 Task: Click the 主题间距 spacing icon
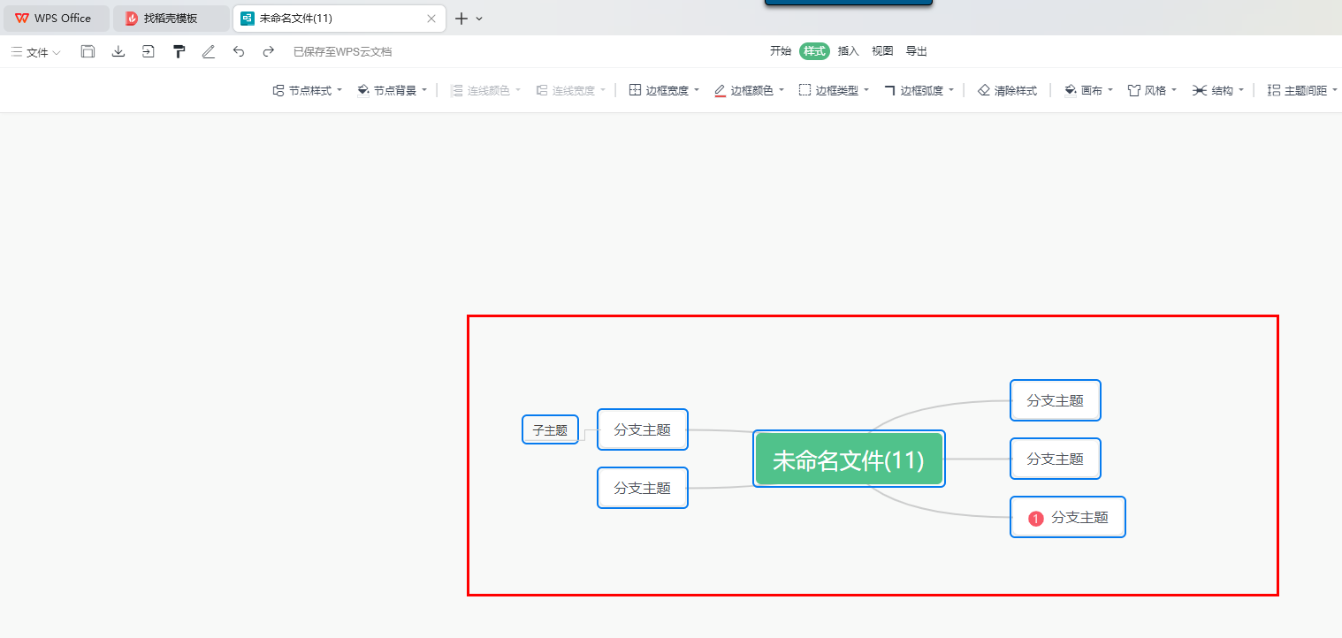point(1273,90)
